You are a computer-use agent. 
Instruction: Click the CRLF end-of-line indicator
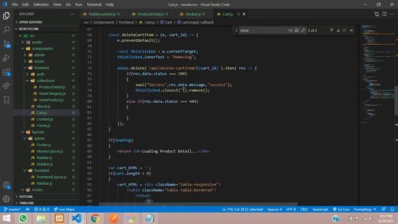(x=304, y=210)
